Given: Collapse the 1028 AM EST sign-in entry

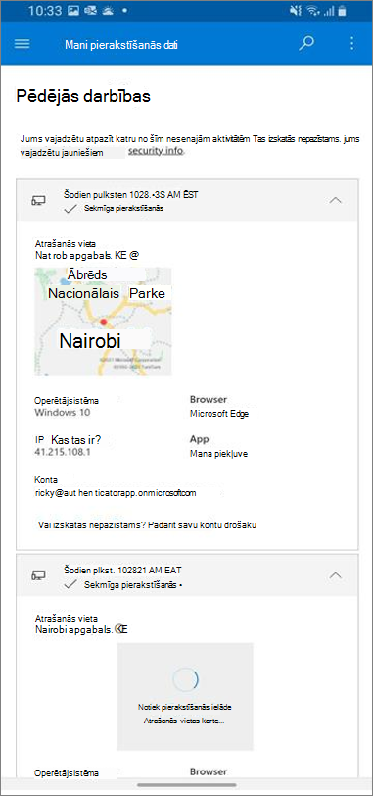Looking at the screenshot, I should point(336,200).
